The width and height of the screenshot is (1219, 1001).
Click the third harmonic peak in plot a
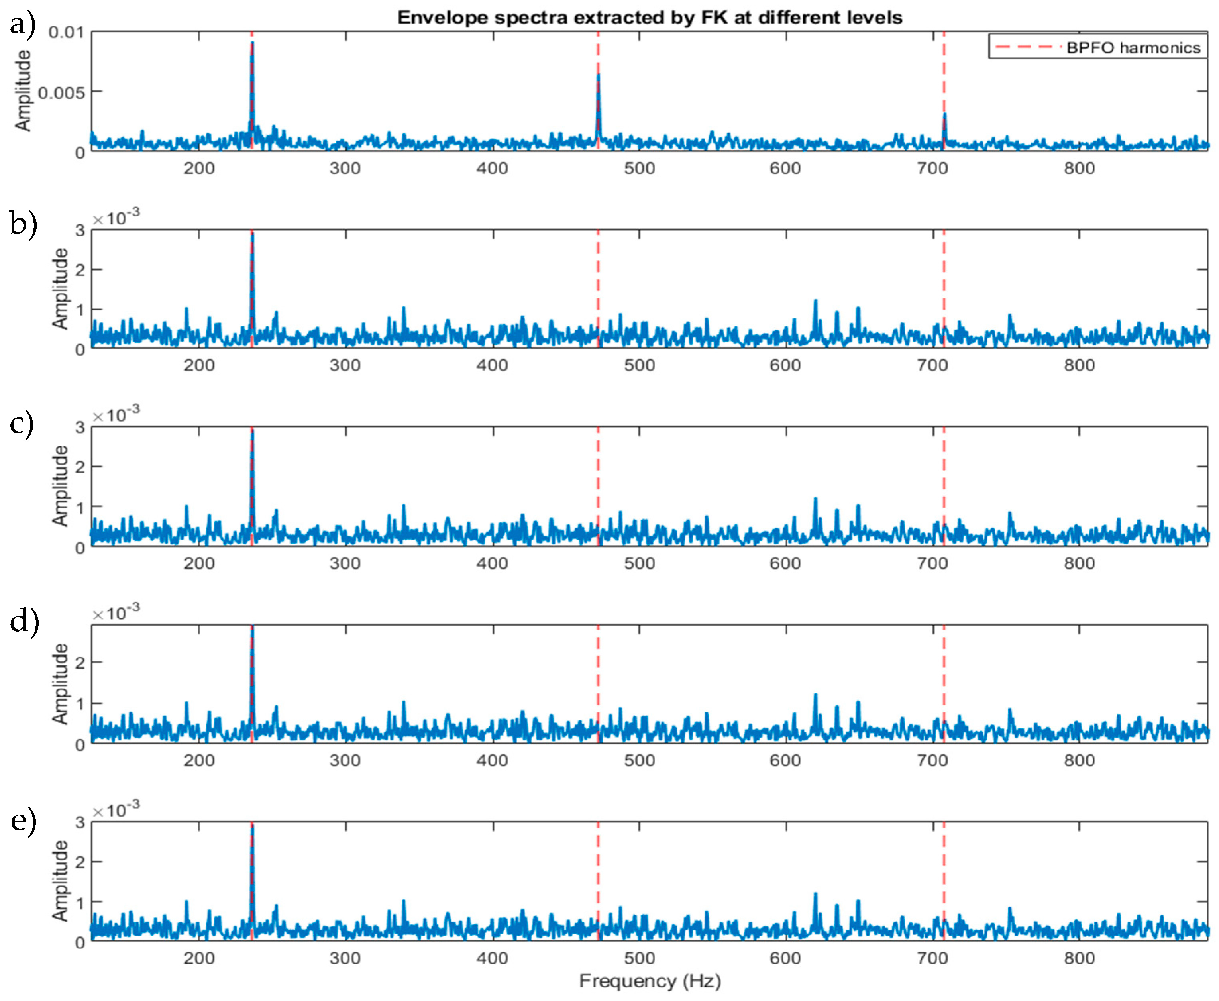(x=944, y=117)
